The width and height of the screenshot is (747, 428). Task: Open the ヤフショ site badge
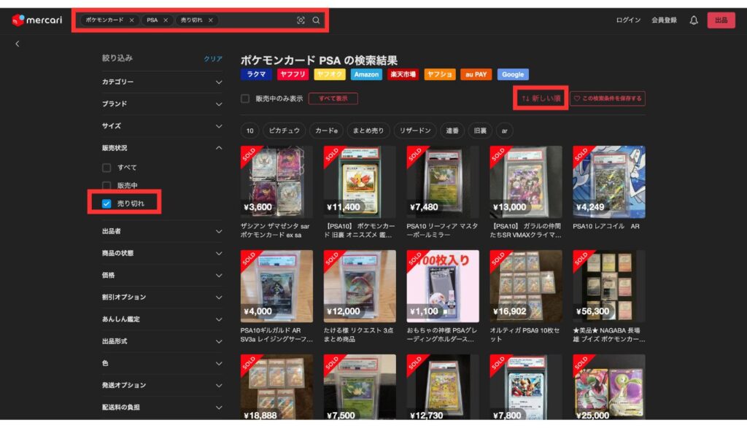coord(439,74)
